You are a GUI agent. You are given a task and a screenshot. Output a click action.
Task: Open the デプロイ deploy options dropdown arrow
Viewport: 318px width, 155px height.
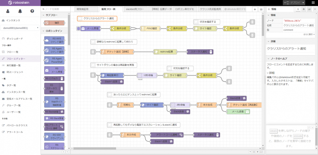click(303, 3)
